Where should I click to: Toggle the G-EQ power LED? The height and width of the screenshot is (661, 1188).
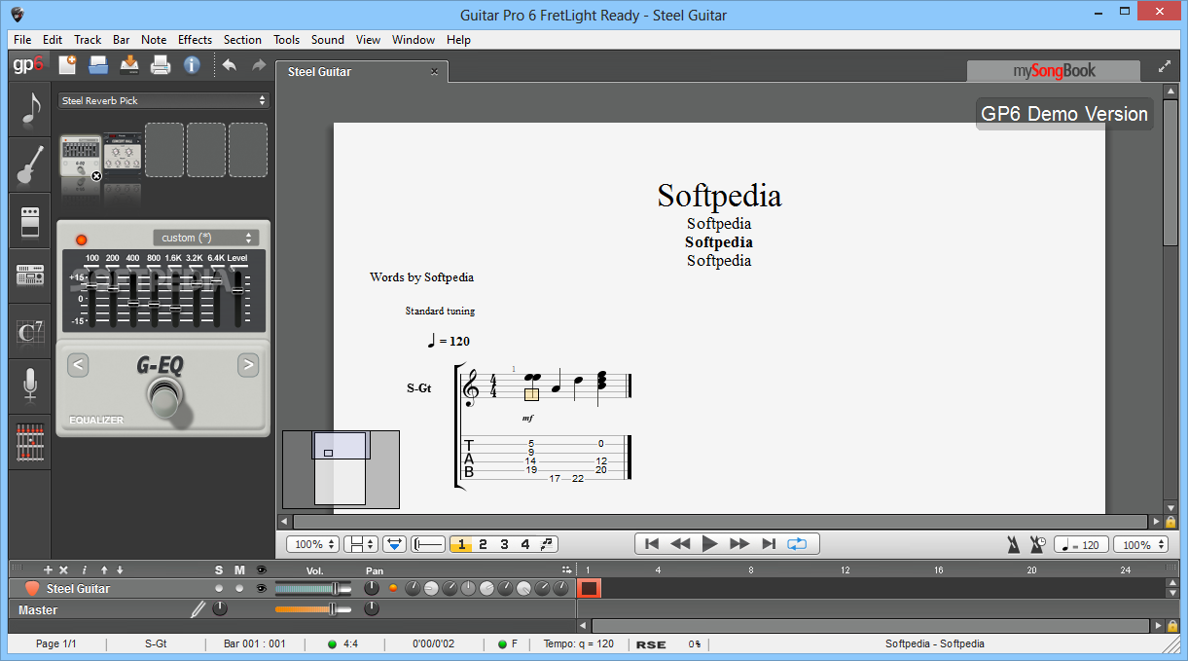click(x=81, y=239)
